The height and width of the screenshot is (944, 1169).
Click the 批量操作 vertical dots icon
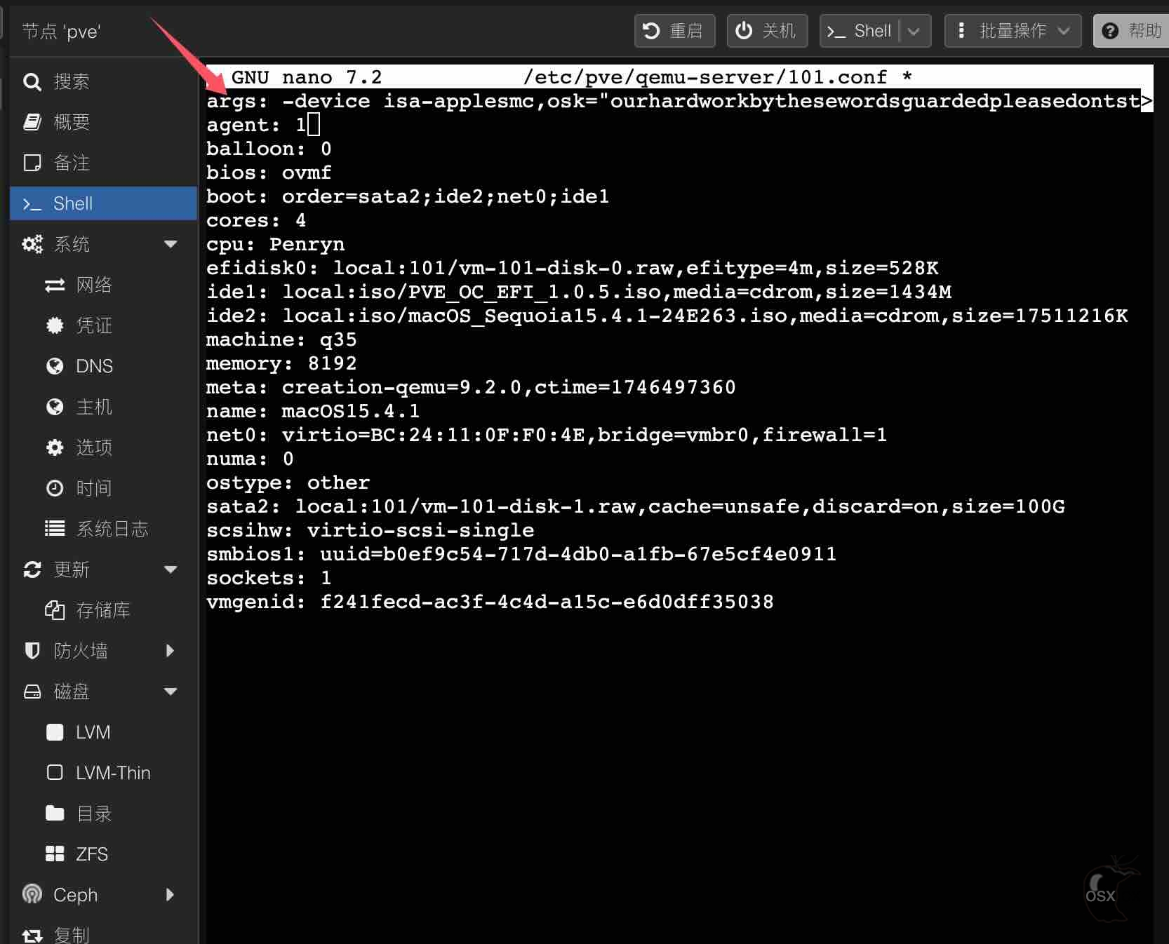[961, 31]
